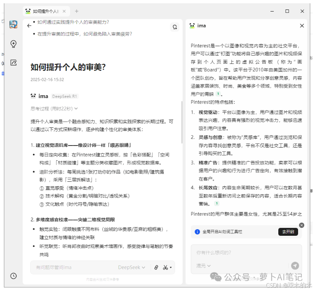Click the scissors screenshot tool icon

click(x=165, y=268)
